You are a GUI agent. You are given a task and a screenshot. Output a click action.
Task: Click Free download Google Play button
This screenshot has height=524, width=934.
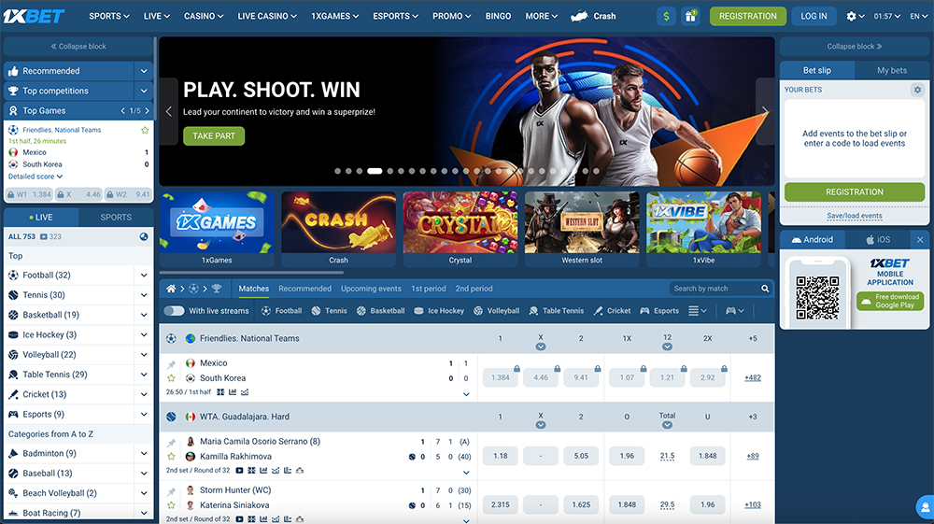(x=889, y=302)
